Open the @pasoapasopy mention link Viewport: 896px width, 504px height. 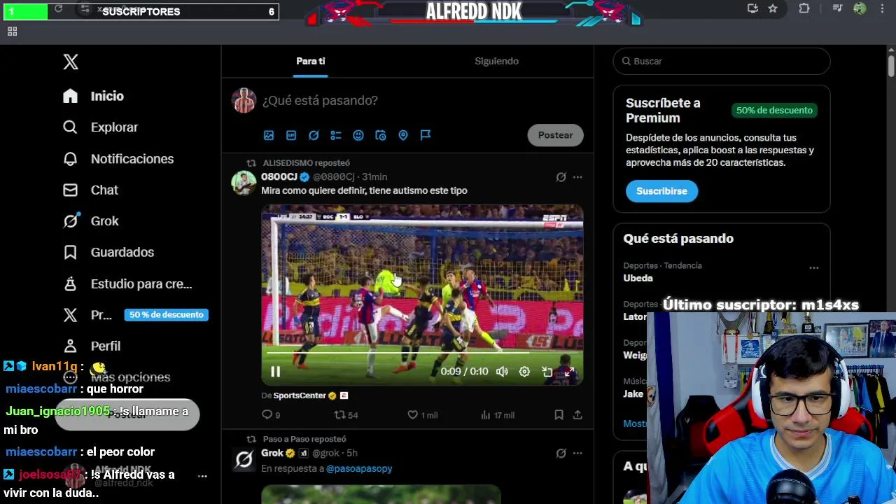point(359,468)
